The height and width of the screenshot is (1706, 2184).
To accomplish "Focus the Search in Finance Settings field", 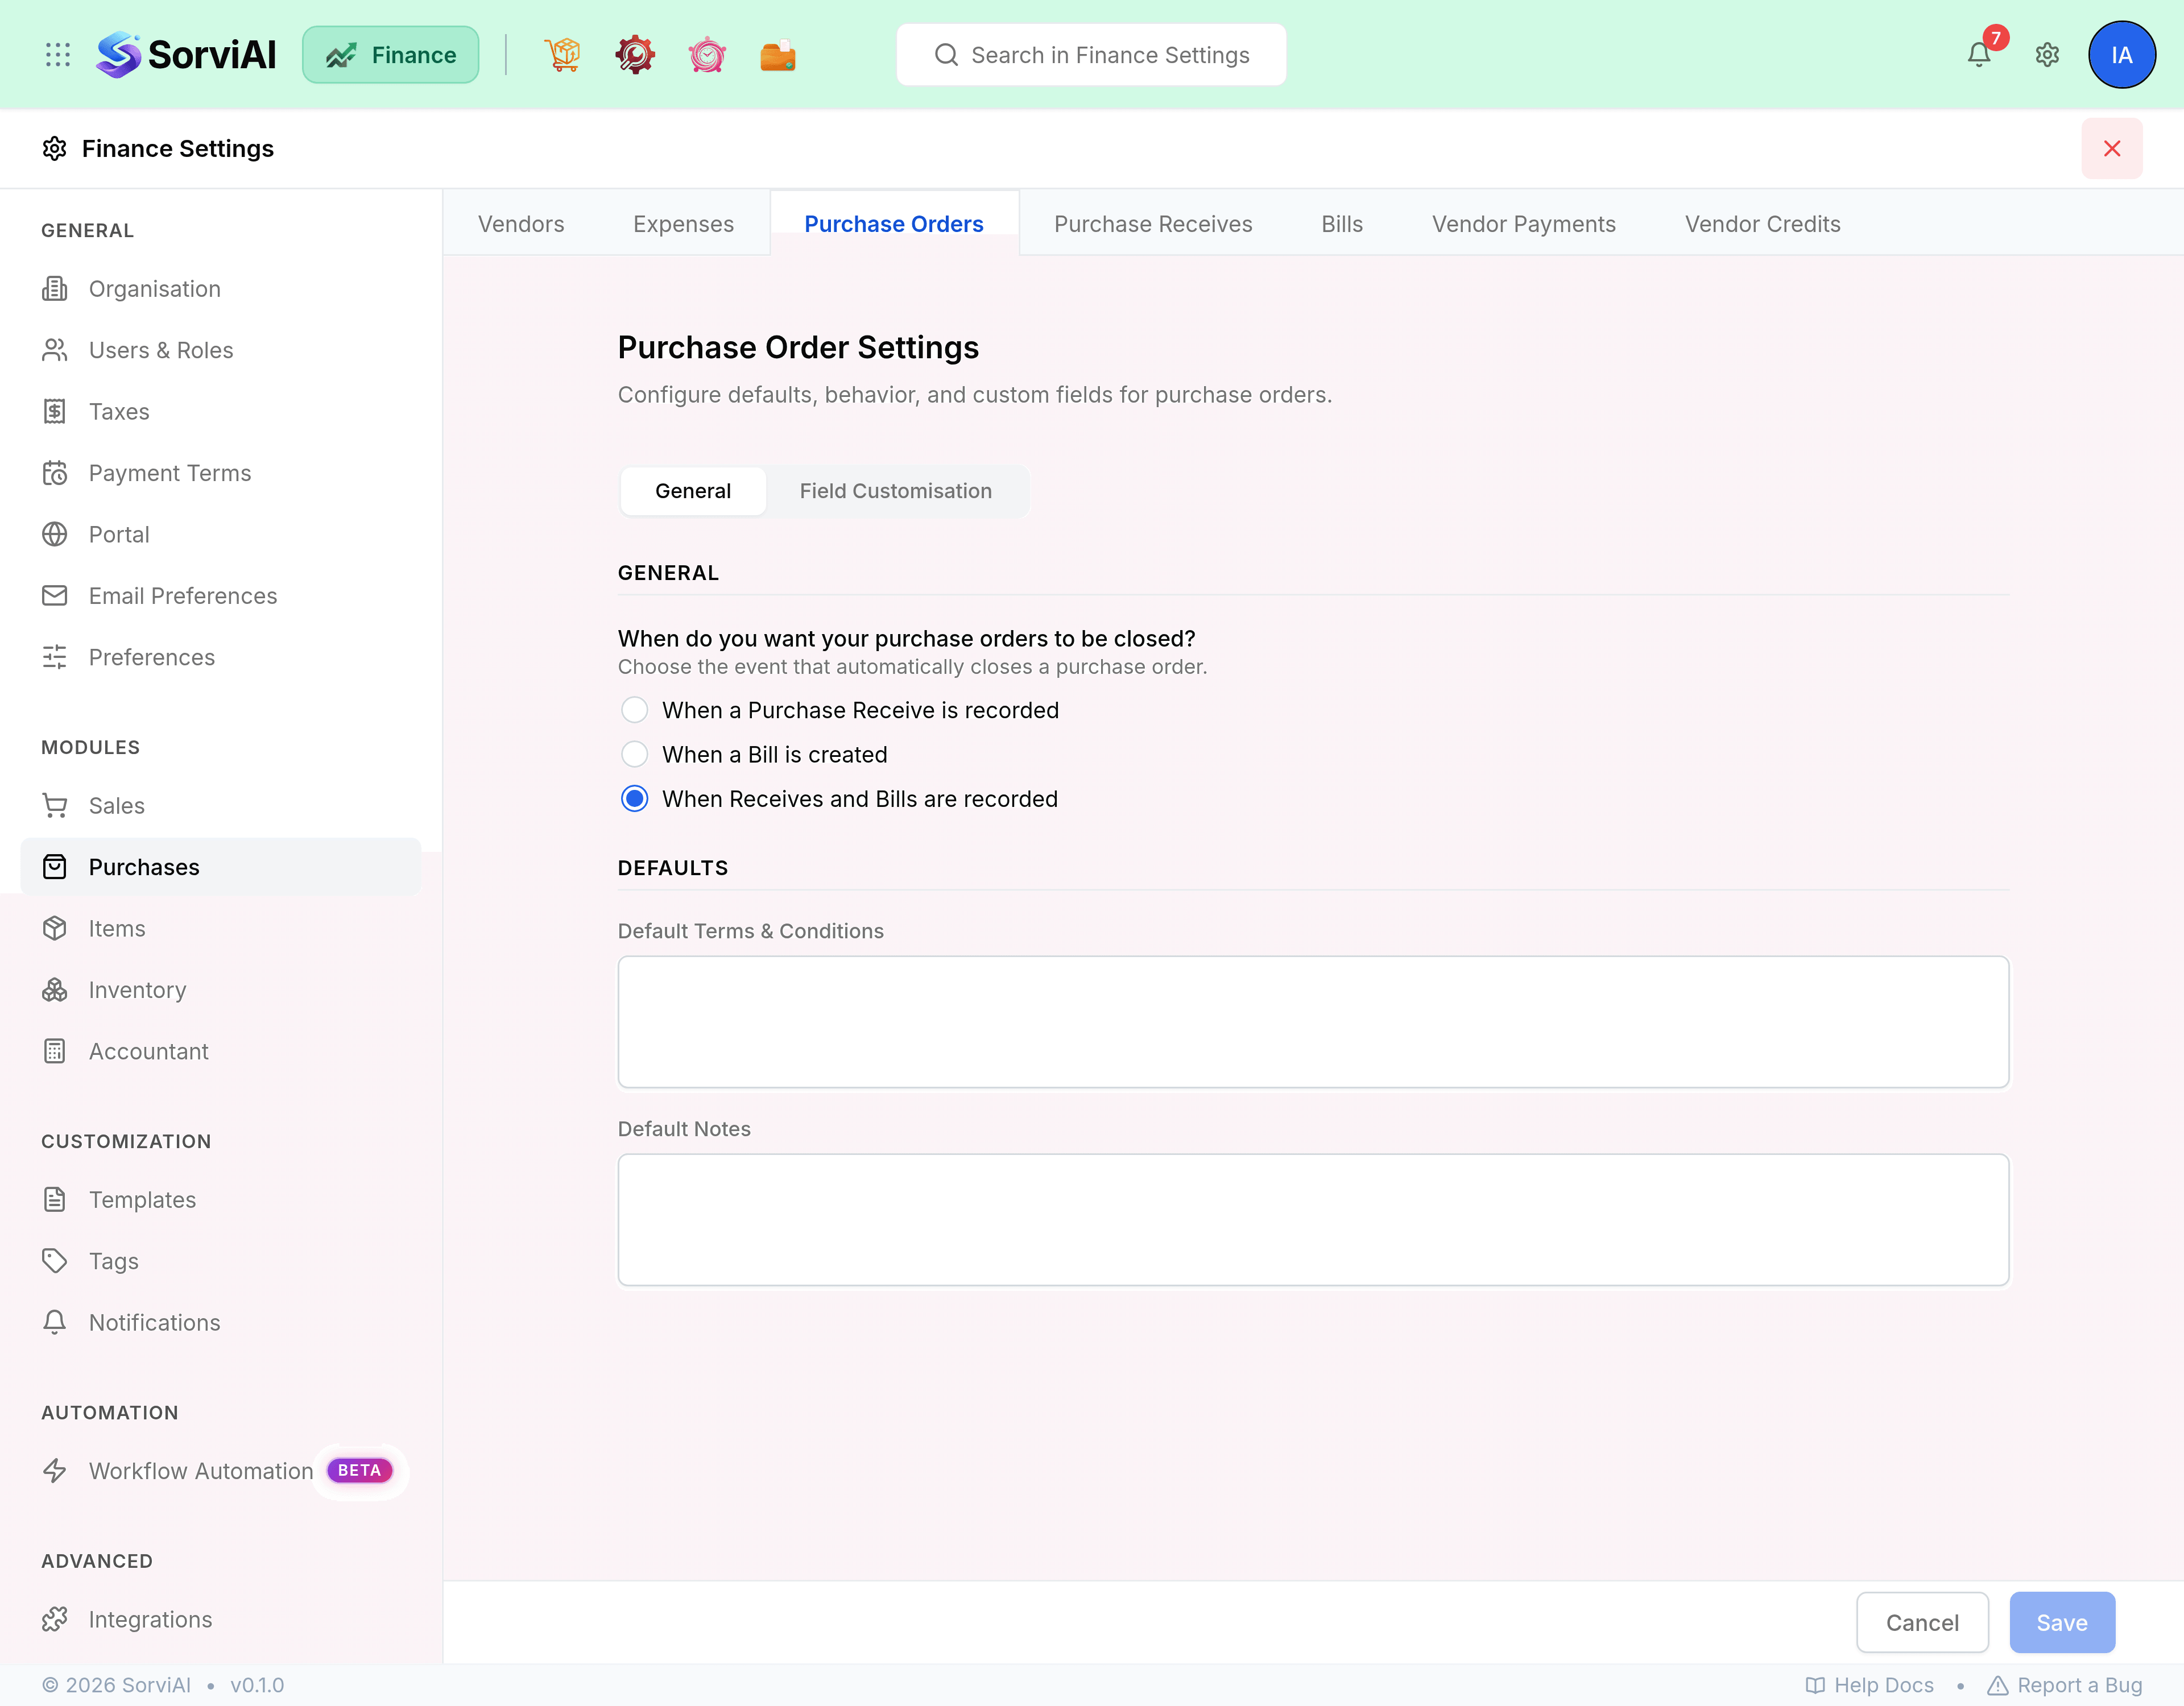I will click(1091, 55).
